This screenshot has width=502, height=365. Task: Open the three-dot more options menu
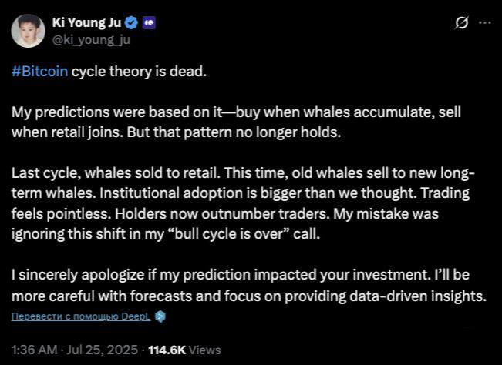pyautogui.click(x=485, y=22)
